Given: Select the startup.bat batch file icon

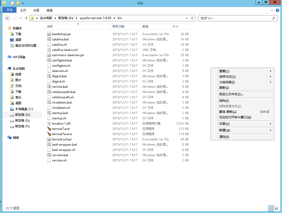Looking at the screenshot, I should click(49, 113).
